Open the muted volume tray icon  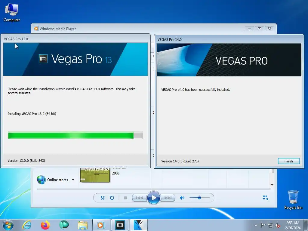tap(278, 225)
